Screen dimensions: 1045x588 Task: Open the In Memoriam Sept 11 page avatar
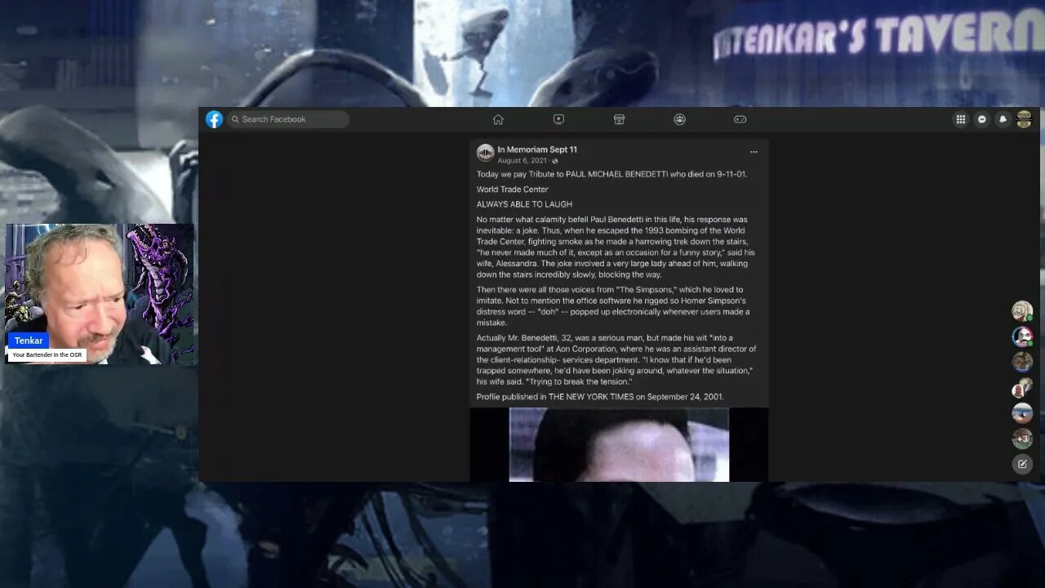(x=485, y=153)
